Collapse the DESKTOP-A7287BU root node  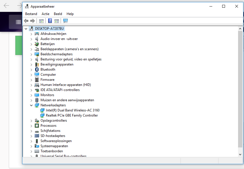tap(26, 29)
